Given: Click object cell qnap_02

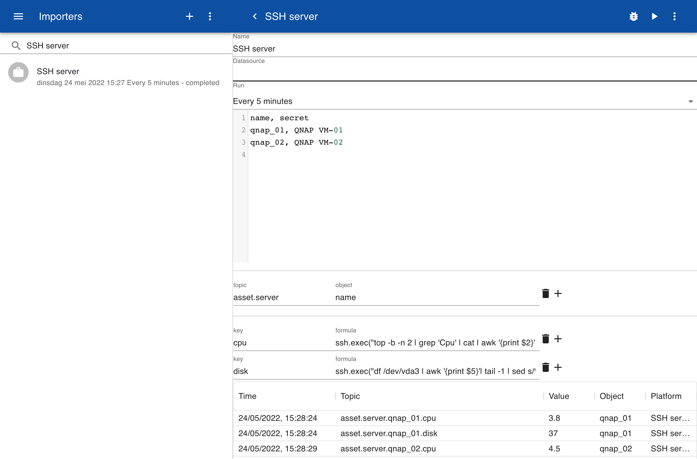Looking at the screenshot, I should 616,449.
